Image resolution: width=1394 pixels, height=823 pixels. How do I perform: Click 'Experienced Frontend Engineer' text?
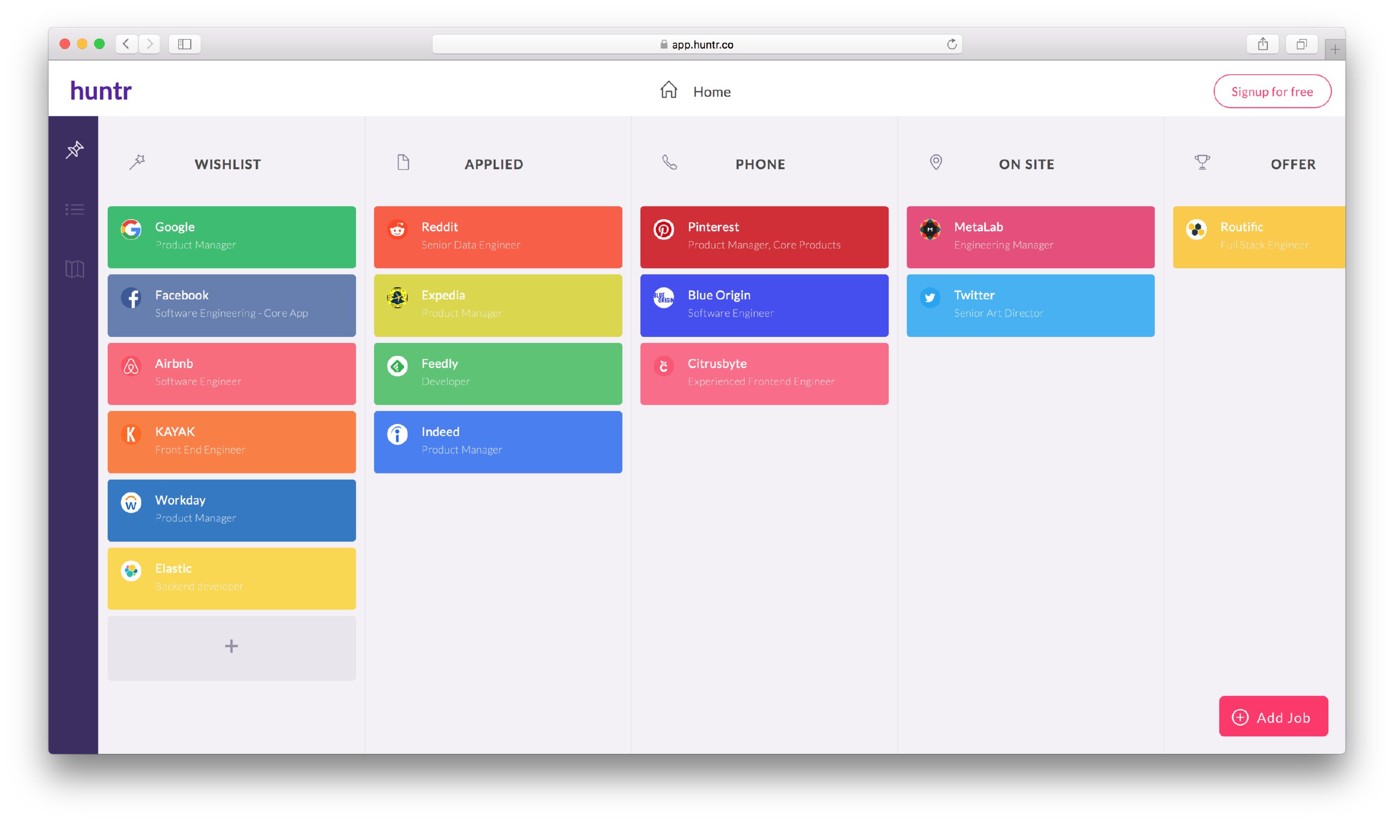pyautogui.click(x=761, y=382)
